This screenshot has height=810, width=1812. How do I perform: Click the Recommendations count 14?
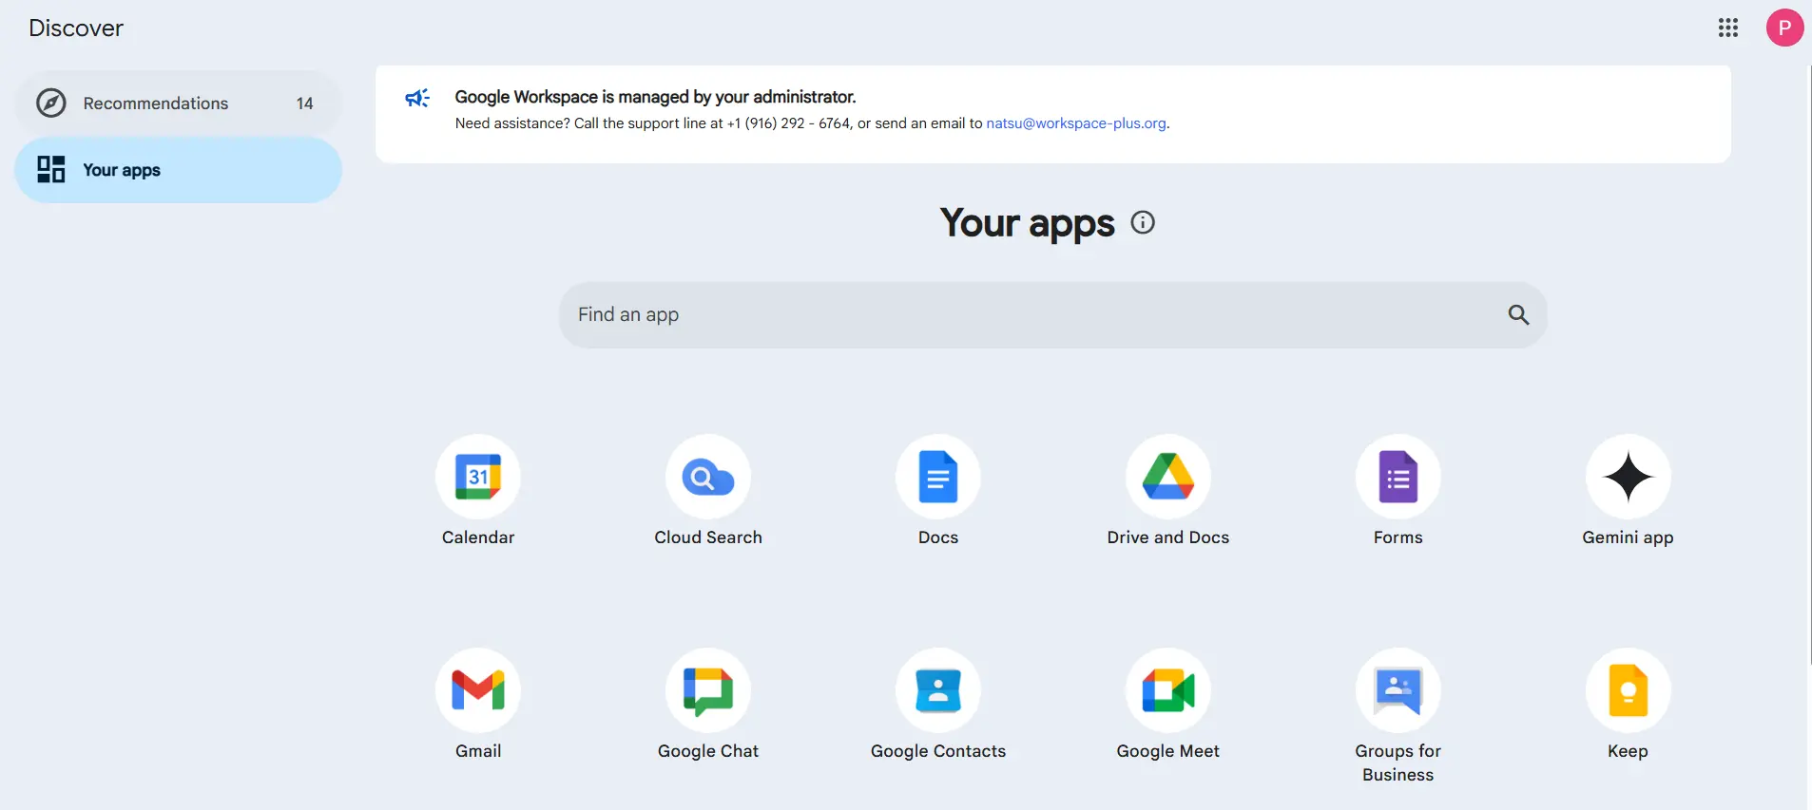point(304,104)
